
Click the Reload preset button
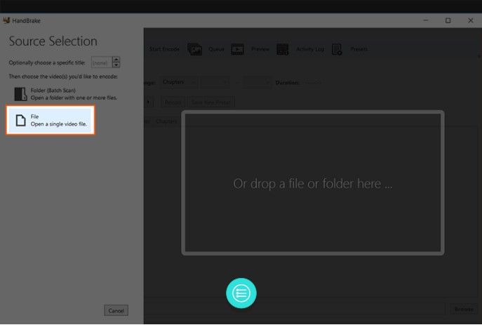click(x=173, y=102)
